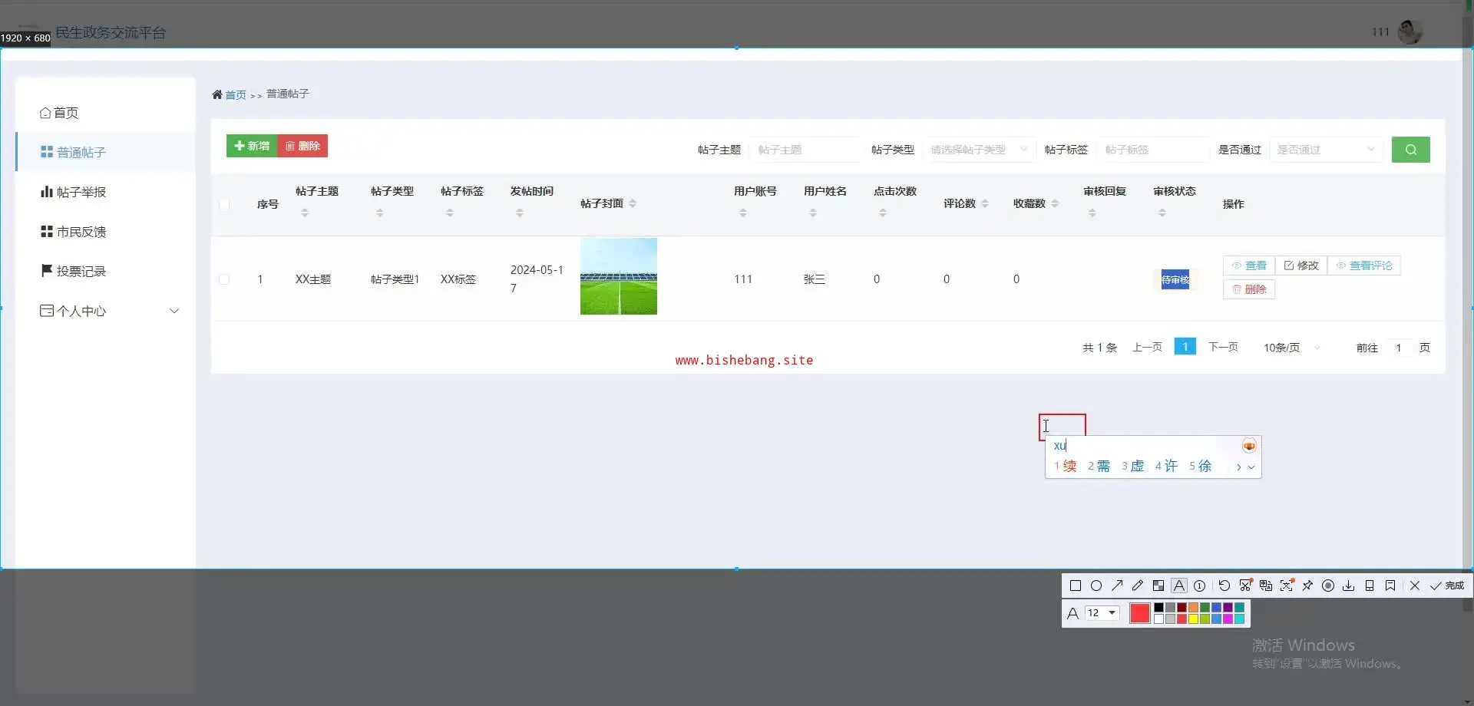Click the page jump number input
1474x706 pixels.
click(1399, 348)
